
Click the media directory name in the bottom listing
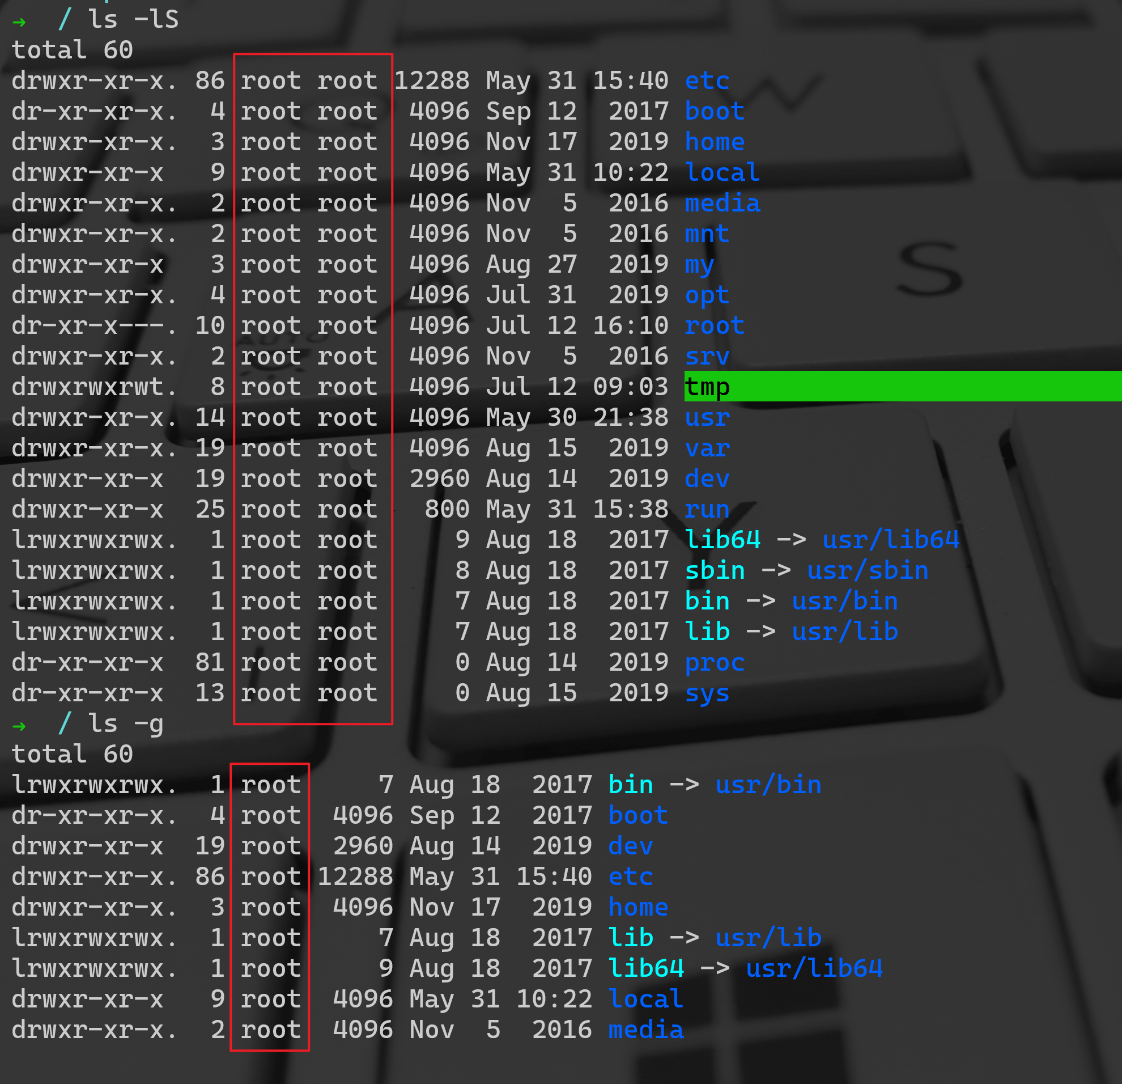pos(646,1030)
